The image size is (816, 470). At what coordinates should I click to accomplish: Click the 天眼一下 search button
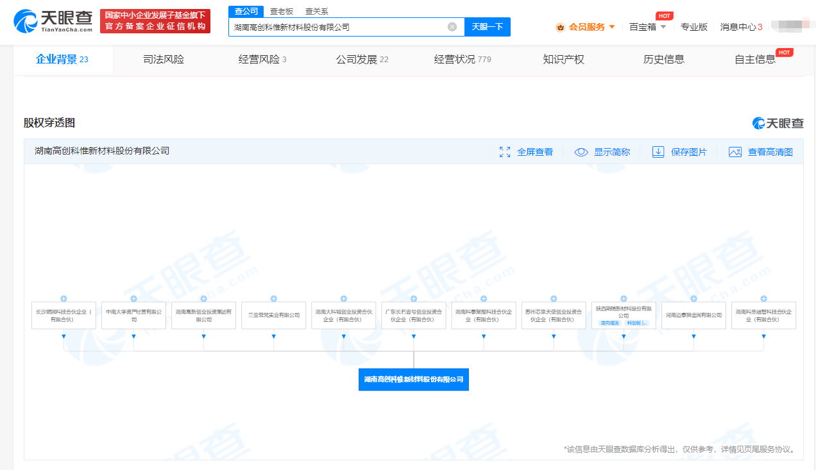click(x=487, y=27)
